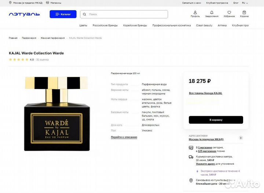Click the Летуаль logo
264x193 pixels.
coord(24,14)
